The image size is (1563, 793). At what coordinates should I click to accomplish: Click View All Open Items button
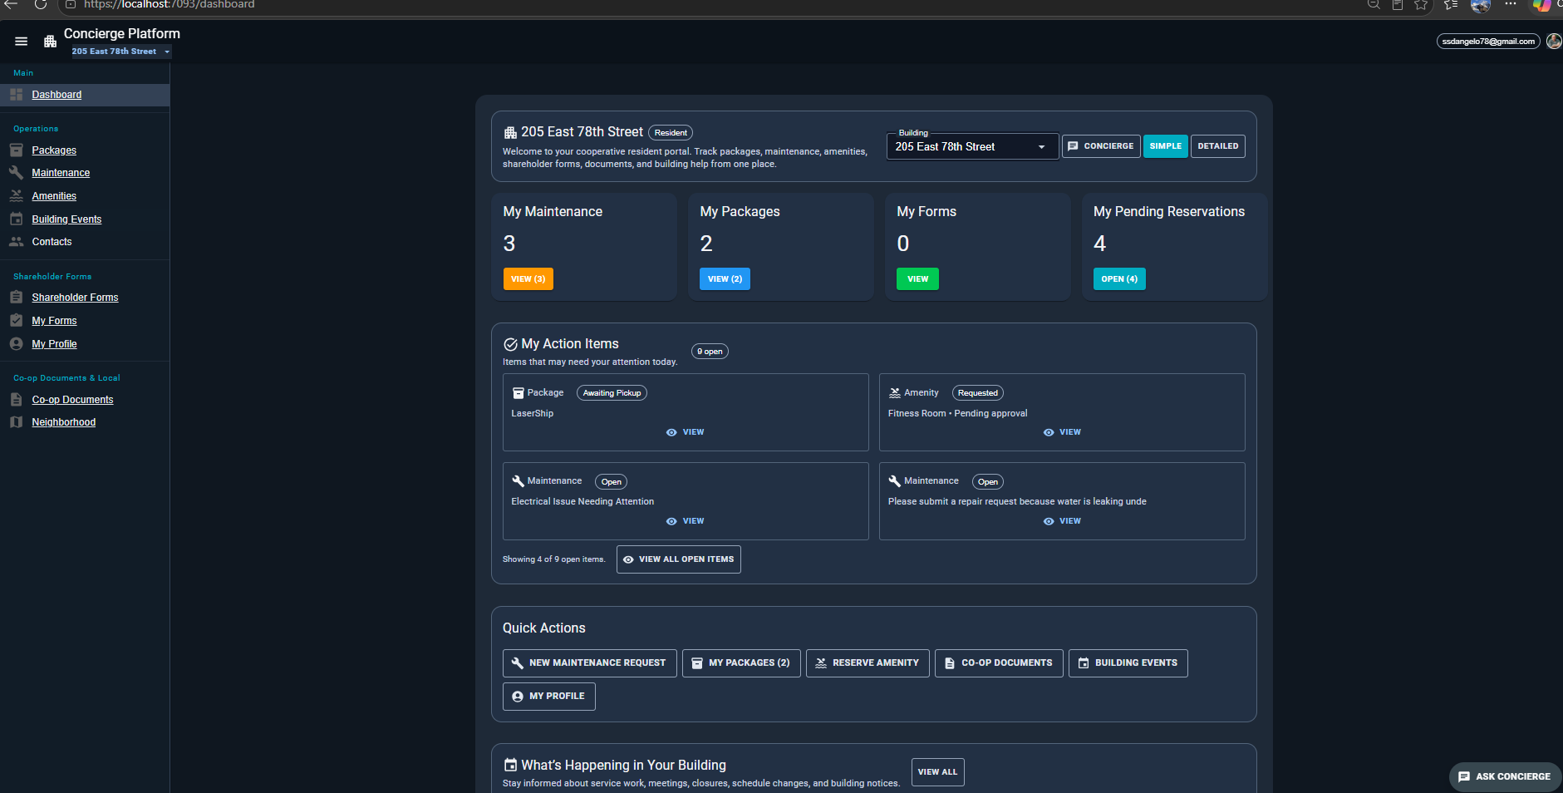point(678,559)
